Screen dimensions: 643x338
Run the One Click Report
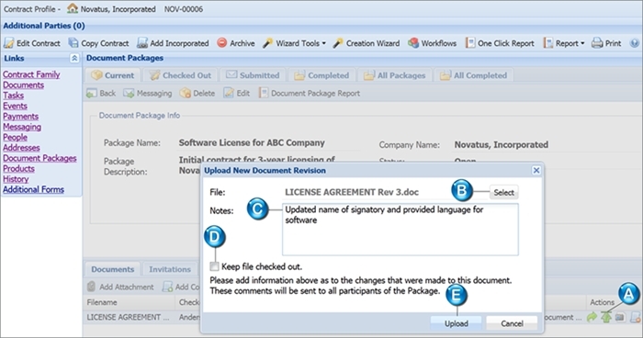click(x=500, y=43)
